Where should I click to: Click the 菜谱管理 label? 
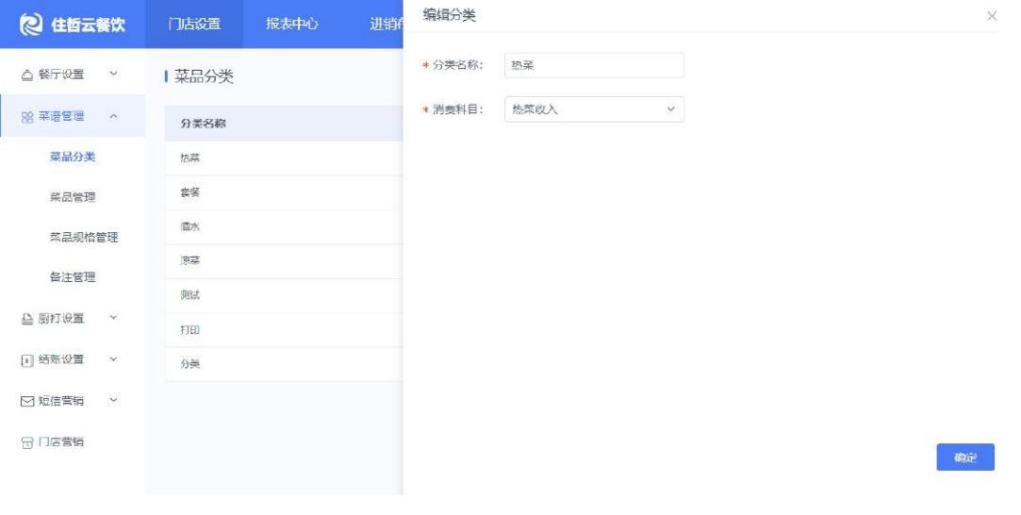(61, 116)
